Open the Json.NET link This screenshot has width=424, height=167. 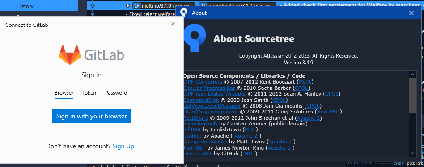tap(195, 148)
